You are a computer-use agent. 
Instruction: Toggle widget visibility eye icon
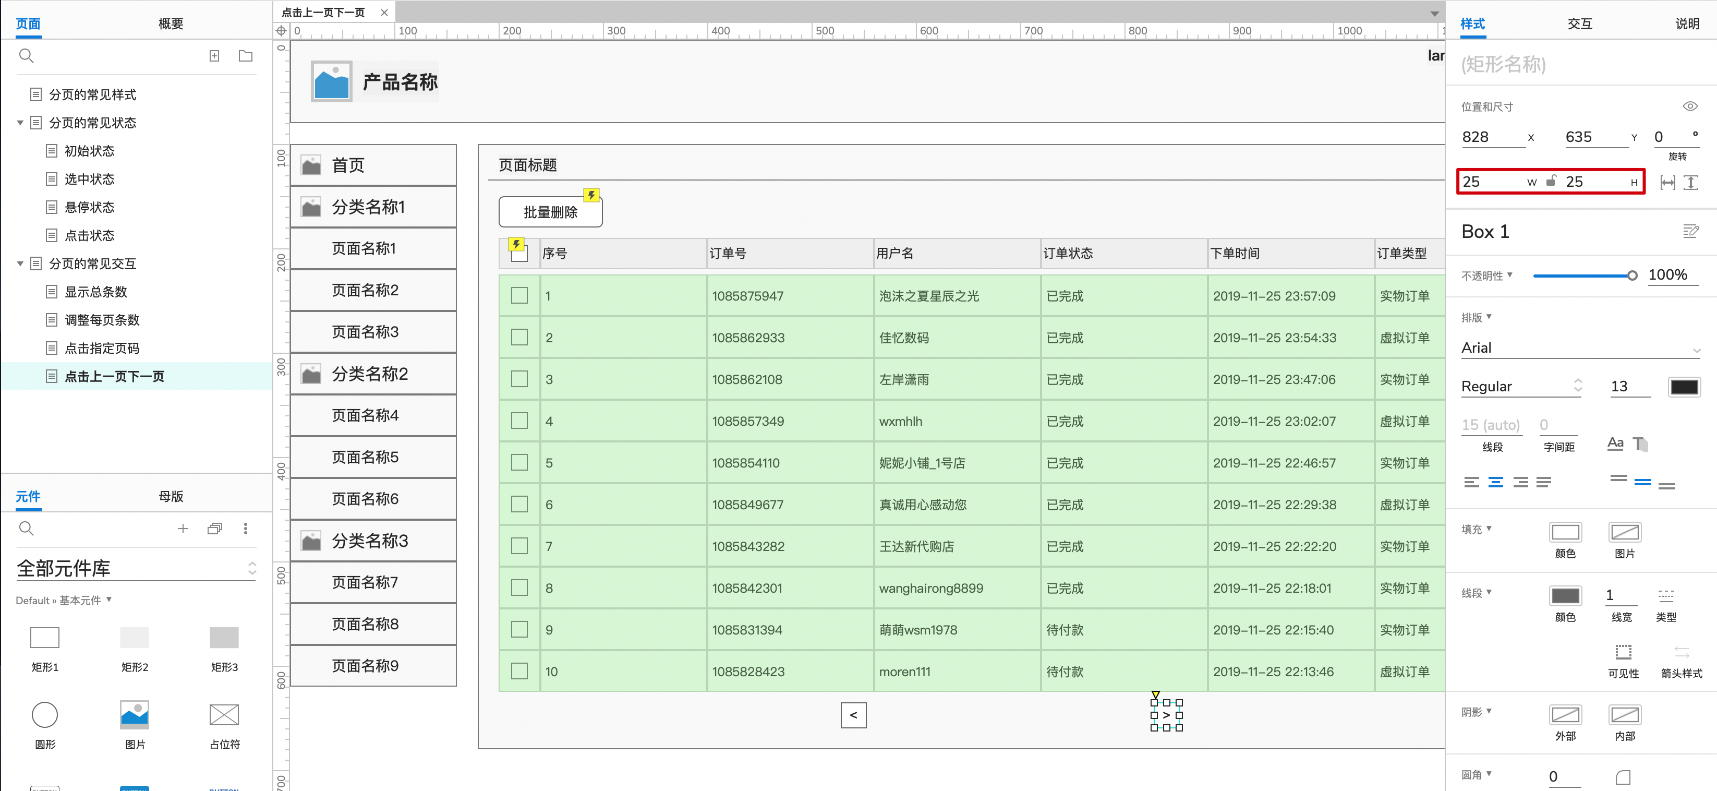(x=1690, y=106)
